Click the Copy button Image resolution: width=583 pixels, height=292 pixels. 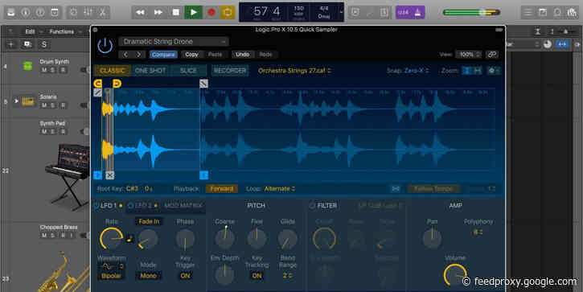(x=191, y=55)
